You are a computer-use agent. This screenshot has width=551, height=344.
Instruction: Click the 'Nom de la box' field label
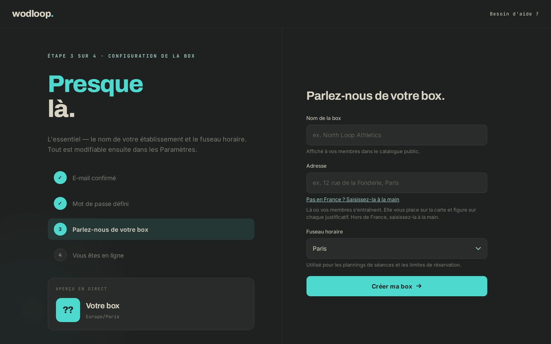coord(324,118)
